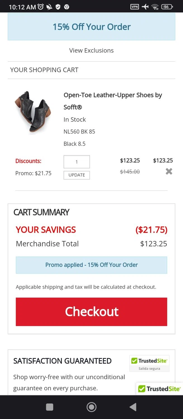Tap the VPN status bar icon
Viewport: 183px width, 419px height.
(135, 7)
